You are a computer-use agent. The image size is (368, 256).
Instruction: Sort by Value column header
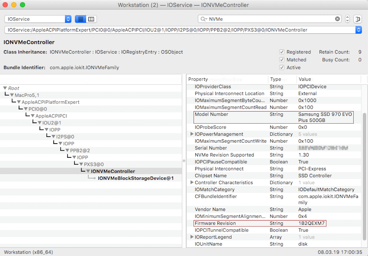329,79
